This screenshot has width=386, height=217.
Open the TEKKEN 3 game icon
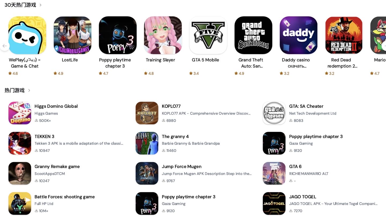point(20,143)
